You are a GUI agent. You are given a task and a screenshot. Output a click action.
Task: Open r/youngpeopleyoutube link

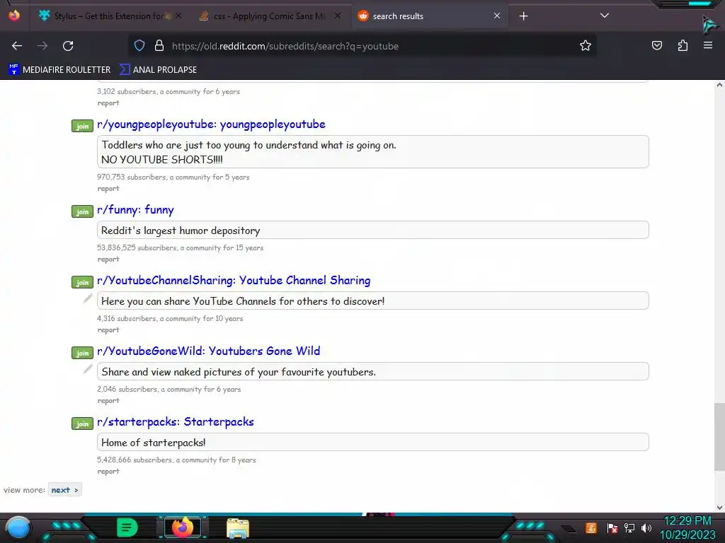coord(211,124)
